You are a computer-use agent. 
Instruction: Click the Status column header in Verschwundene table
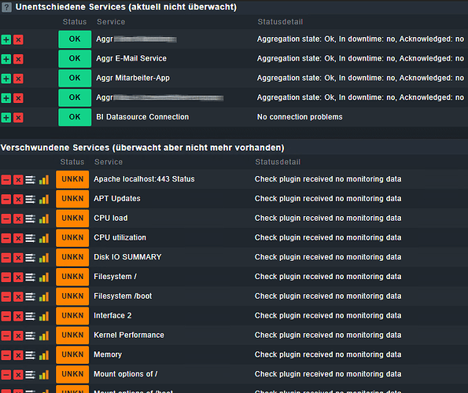[x=72, y=162]
